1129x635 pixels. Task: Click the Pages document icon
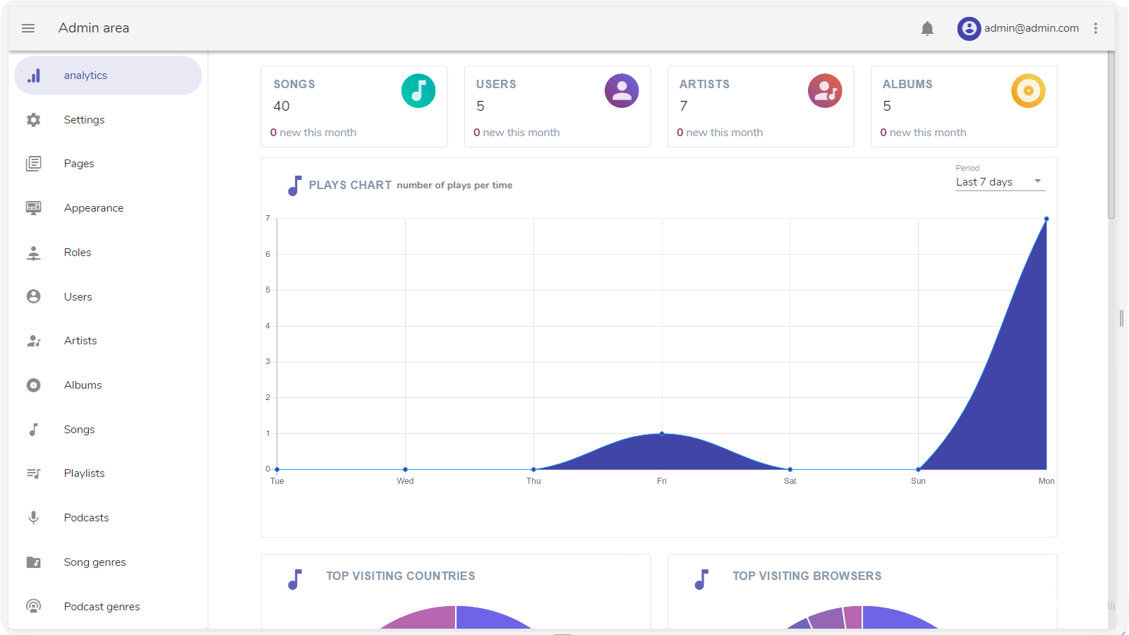[33, 164]
